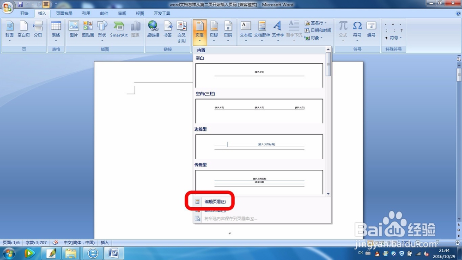Click word count 字数: 5,707 status
The height and width of the screenshot is (260, 462).
(36, 242)
